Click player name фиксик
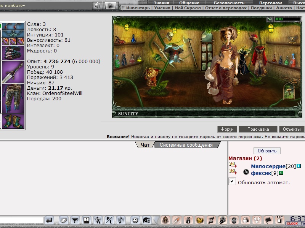 (261, 173)
